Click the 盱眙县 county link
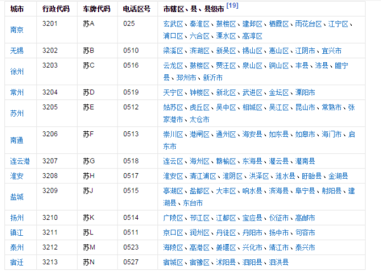 tap(311, 176)
